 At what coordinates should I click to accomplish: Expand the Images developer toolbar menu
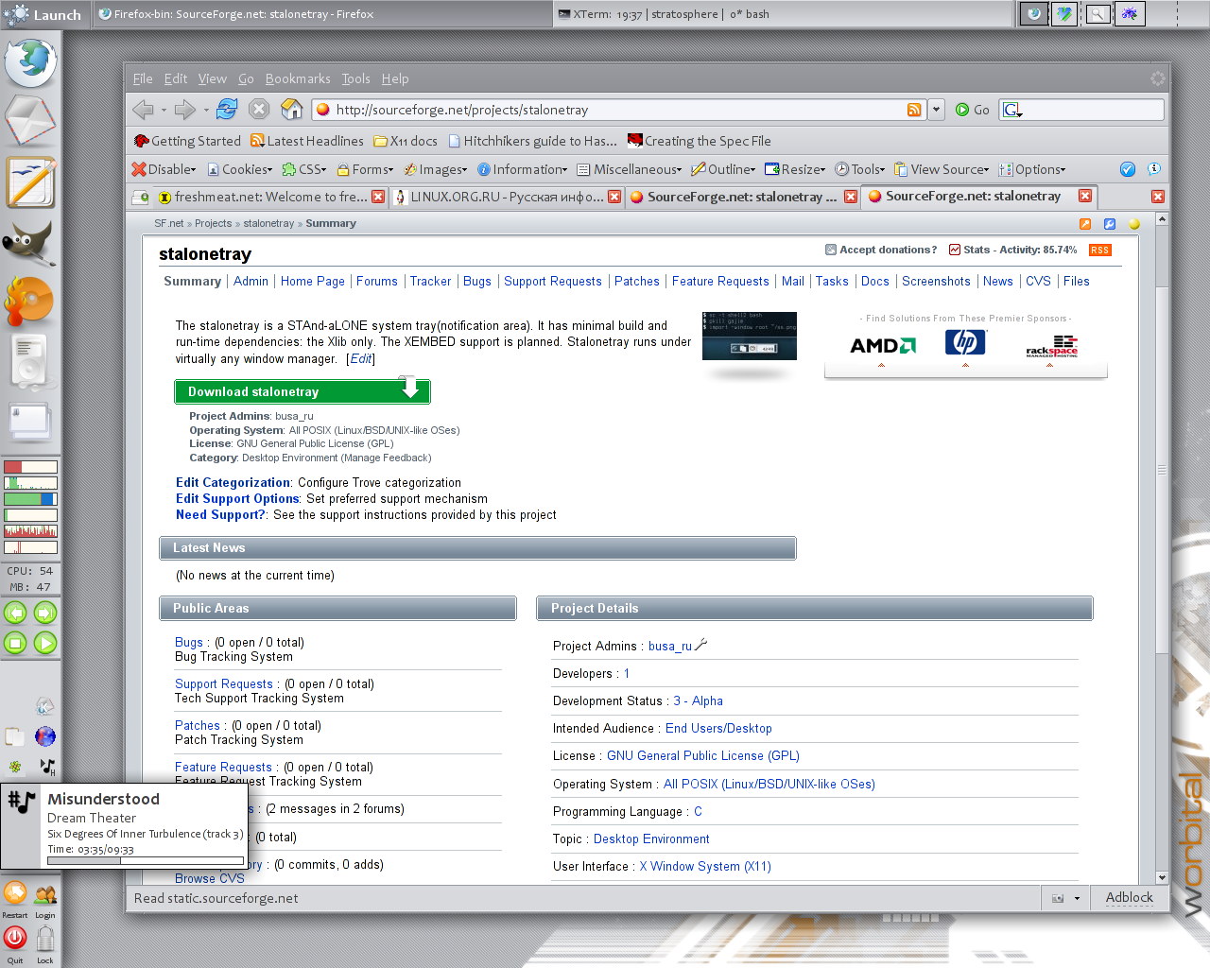pos(436,169)
